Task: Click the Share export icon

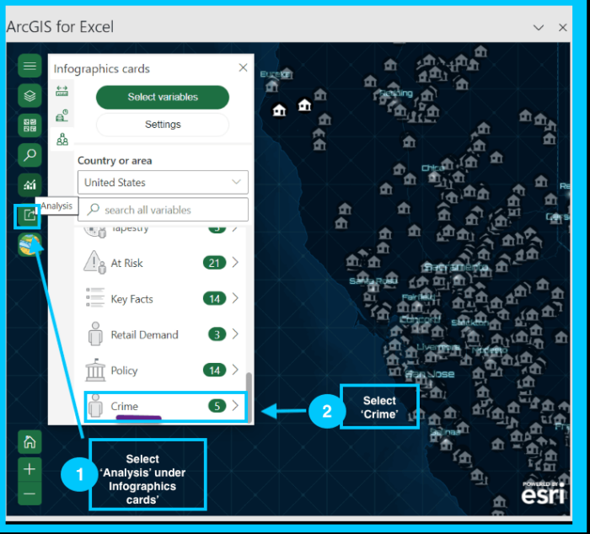Action: [x=29, y=216]
